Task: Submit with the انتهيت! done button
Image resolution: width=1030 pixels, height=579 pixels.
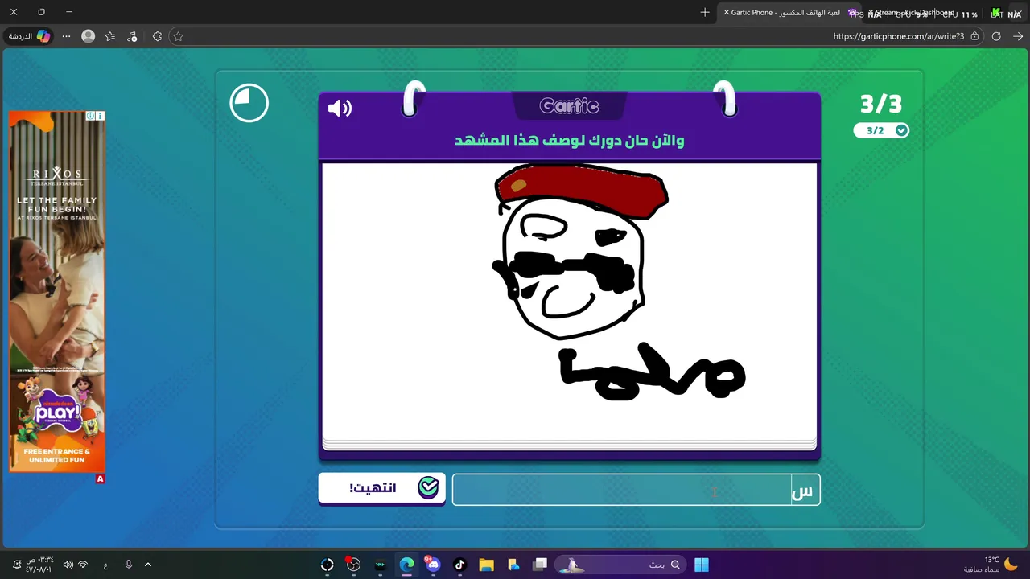Action: [x=381, y=488]
